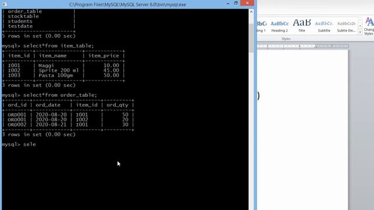This screenshot has width=374, height=210.
Task: Apply Heading 1 style in Word
Action: click(261, 26)
